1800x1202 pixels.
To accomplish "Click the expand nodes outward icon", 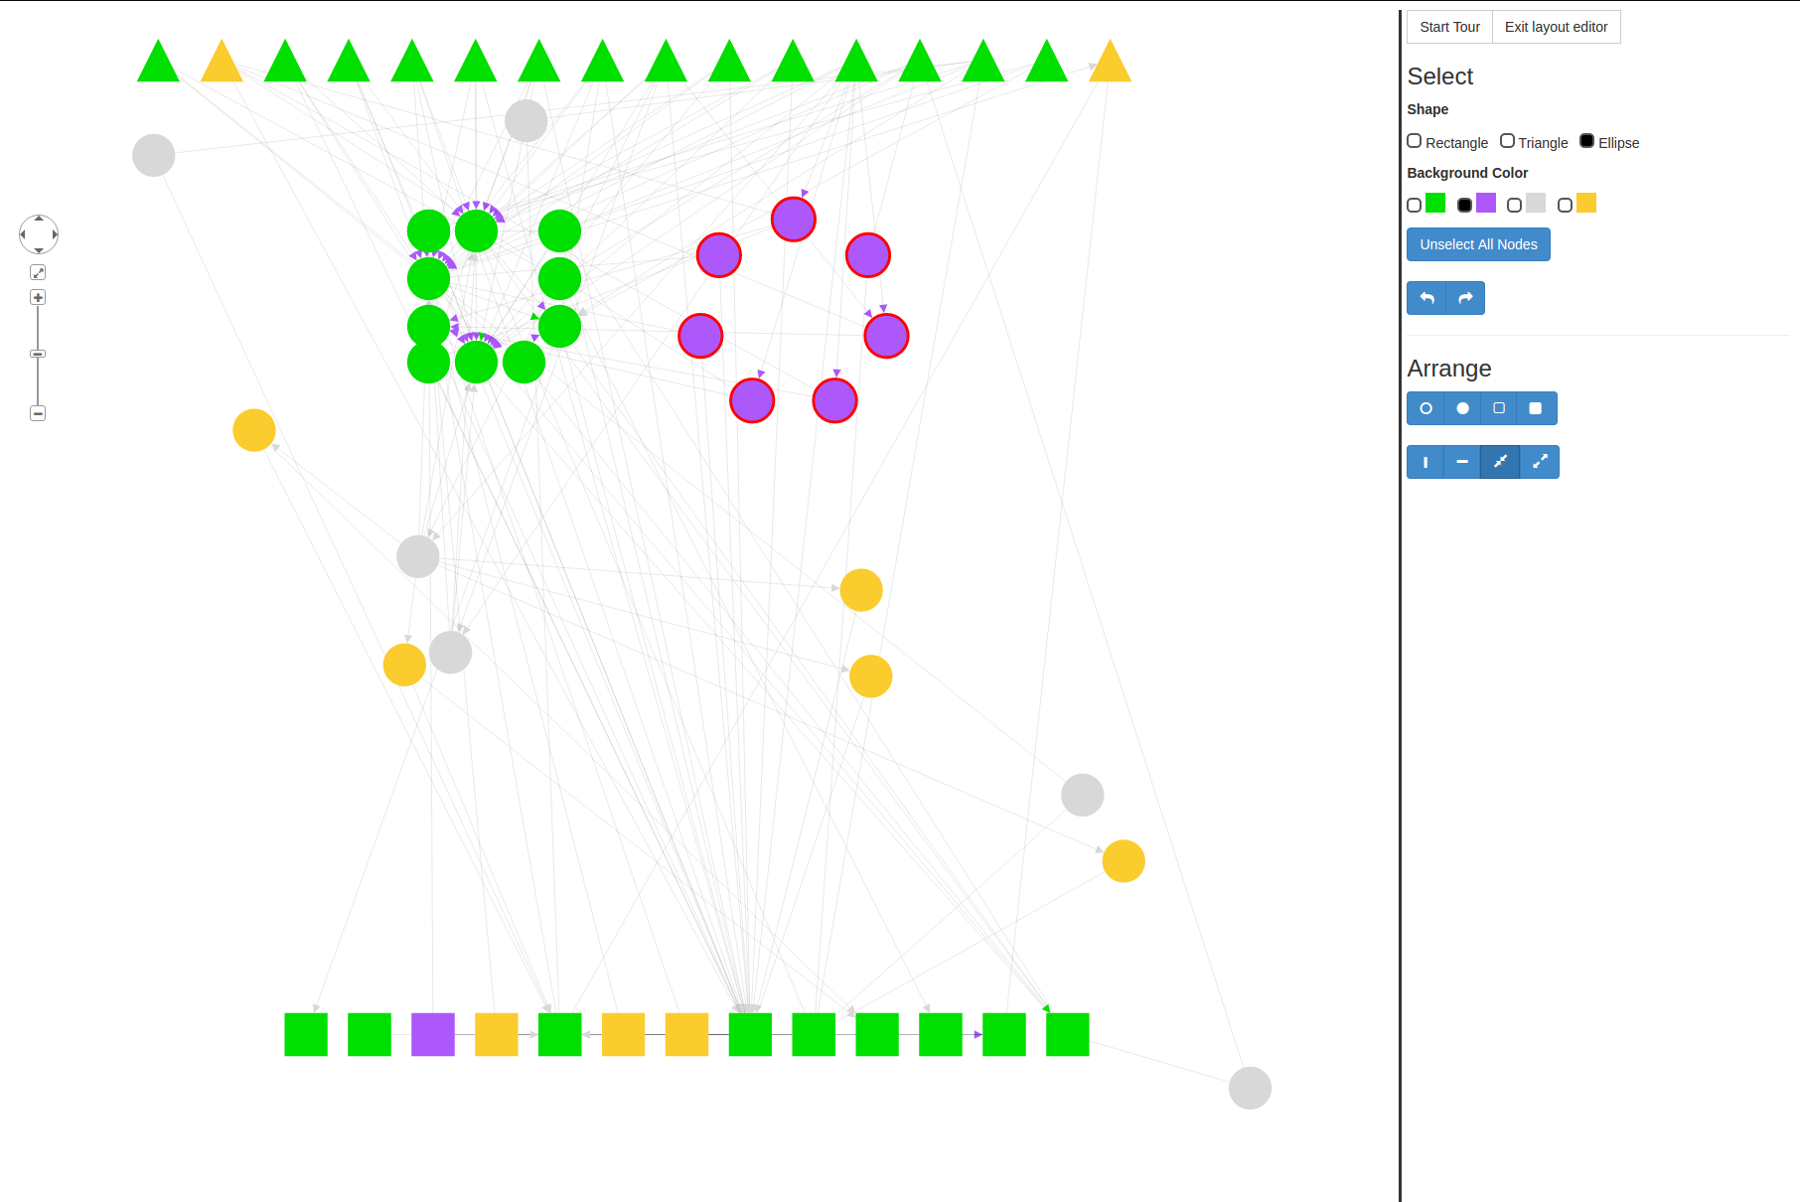I will (x=1540, y=462).
